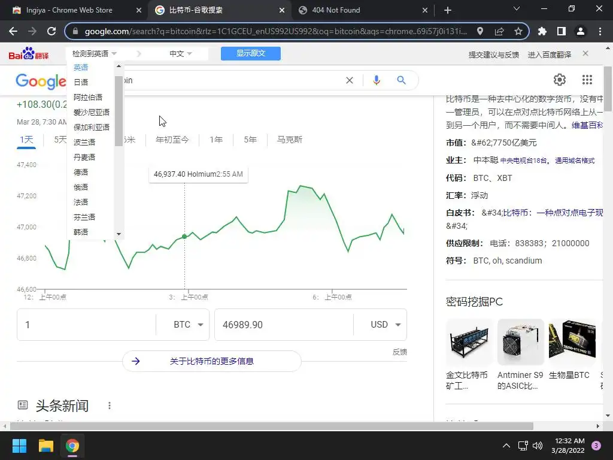
Task: Click the language list scrollbar down arrow
Action: click(119, 234)
